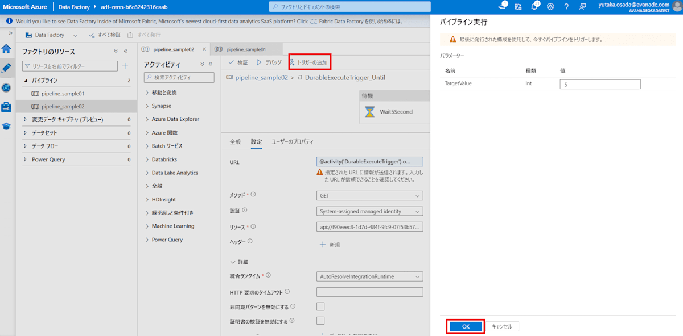The width and height of the screenshot is (683, 336).
Task: Expand the left sidebar with double chevron
Action: tap(10, 33)
